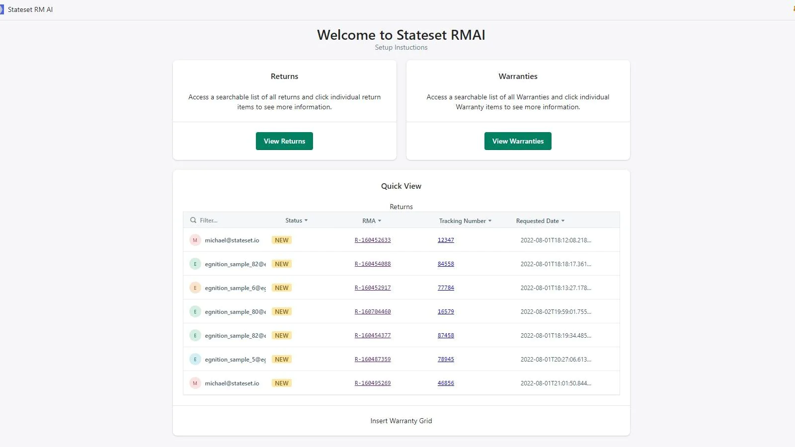Click date 2022-08-01T18:19:34.485
This screenshot has height=447, width=795.
[556, 335]
